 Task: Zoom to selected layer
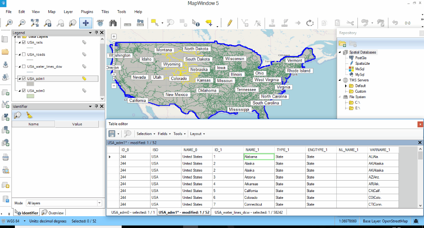tap(73, 23)
